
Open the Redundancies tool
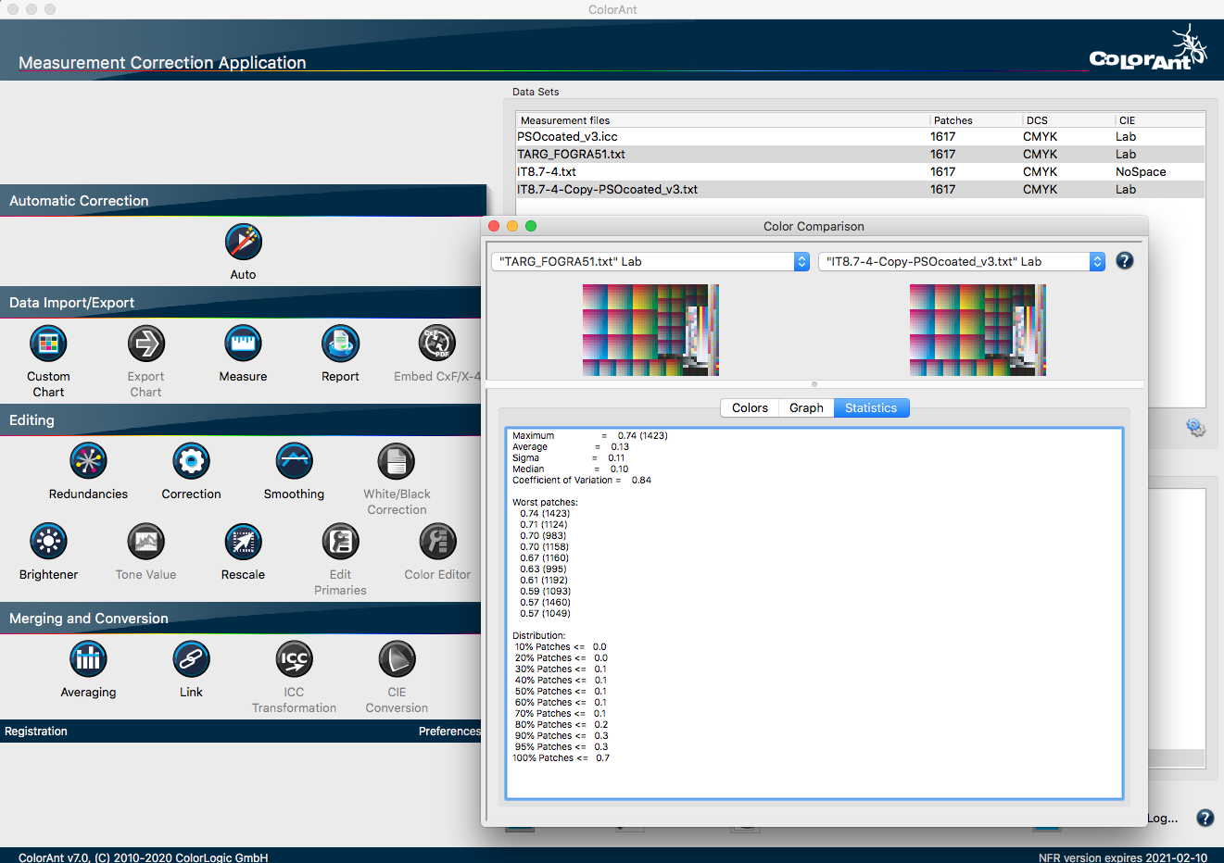click(x=88, y=461)
